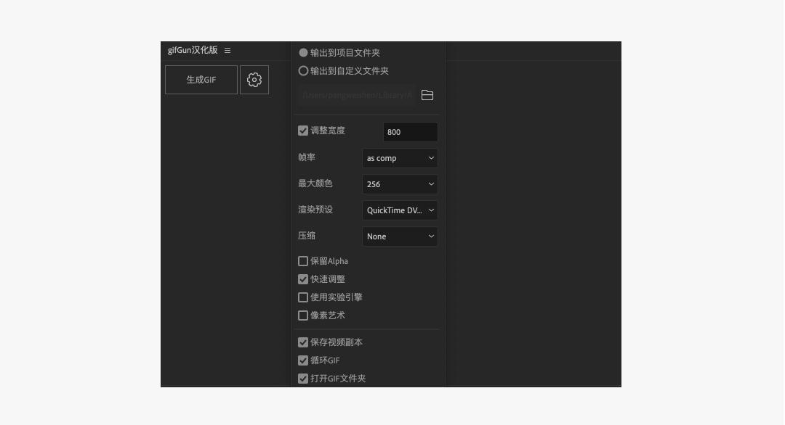Uncheck 打开GIF文件夹 option

coord(302,378)
